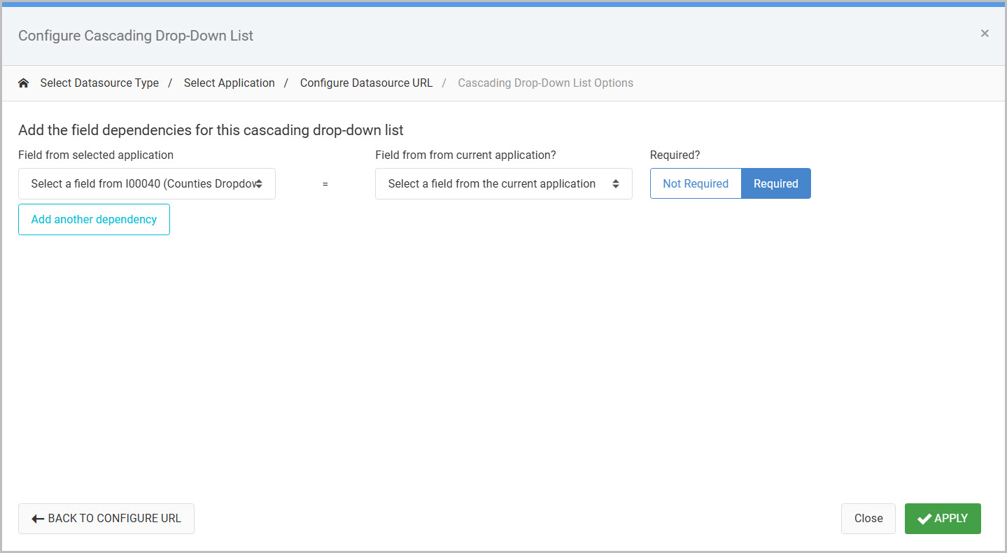The width and height of the screenshot is (1007, 553).
Task: Click Back to Configure URL button
Action: coord(106,519)
